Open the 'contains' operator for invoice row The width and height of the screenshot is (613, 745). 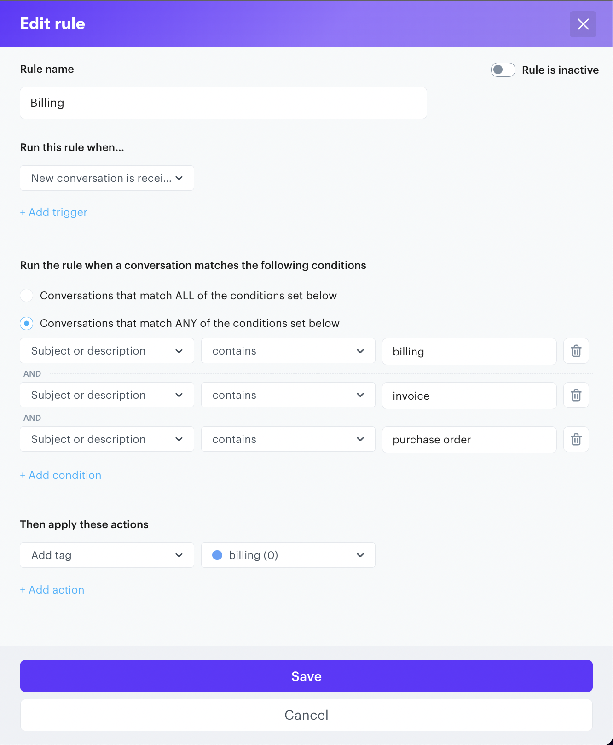click(x=288, y=396)
